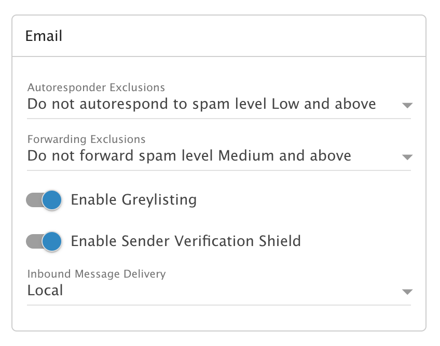
Task: Expand the Forwarding Exclusions dropdown arrow
Action: [407, 157]
